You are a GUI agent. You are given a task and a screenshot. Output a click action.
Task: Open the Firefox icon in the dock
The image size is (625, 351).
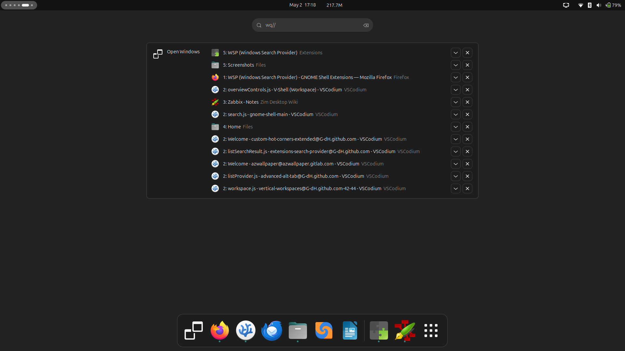(220, 331)
